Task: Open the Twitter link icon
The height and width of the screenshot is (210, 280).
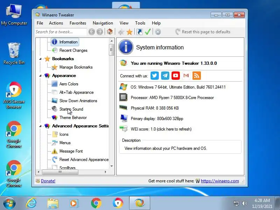Action: point(155,76)
